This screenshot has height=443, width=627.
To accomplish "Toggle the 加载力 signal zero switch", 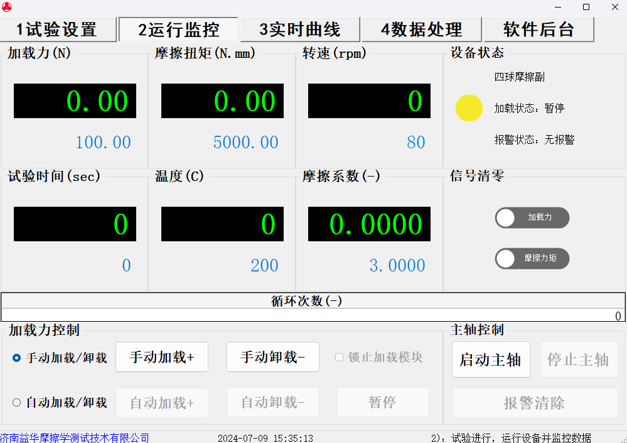I will [532, 218].
